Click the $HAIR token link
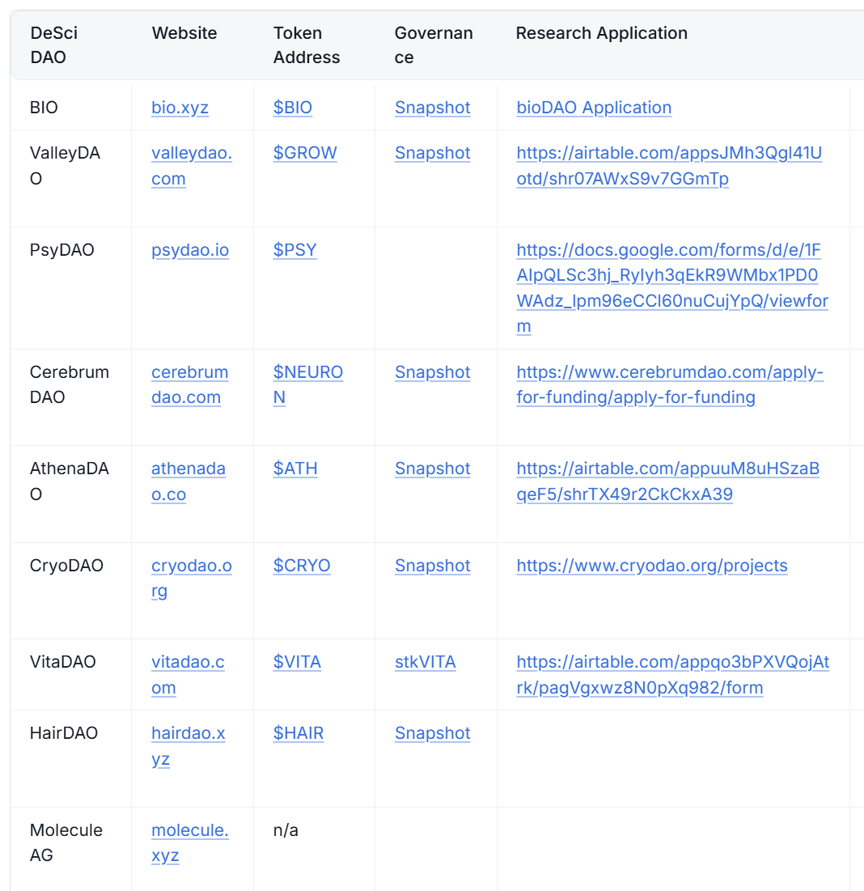This screenshot has height=891, width=864. click(299, 733)
